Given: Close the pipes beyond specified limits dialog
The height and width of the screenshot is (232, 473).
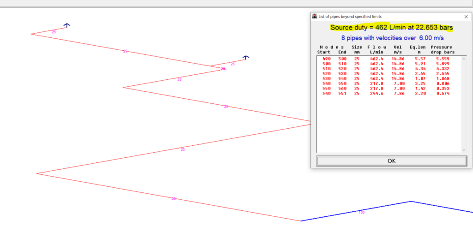Looking at the screenshot, I should point(466,17).
